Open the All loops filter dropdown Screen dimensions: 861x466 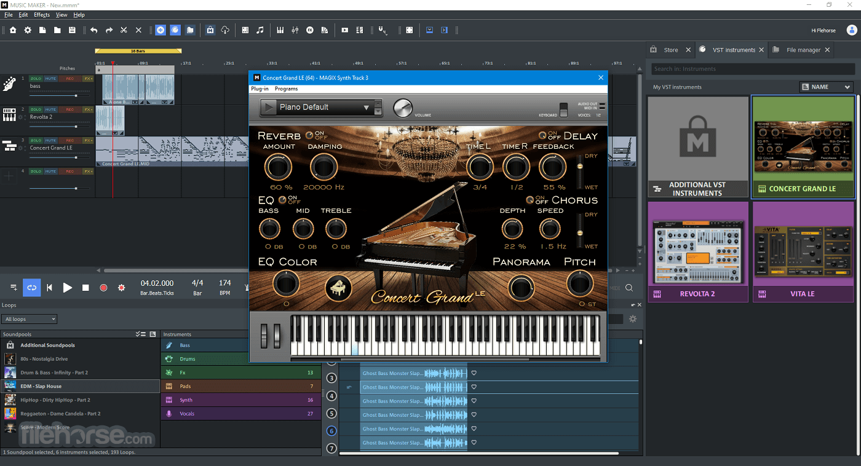[x=30, y=319]
